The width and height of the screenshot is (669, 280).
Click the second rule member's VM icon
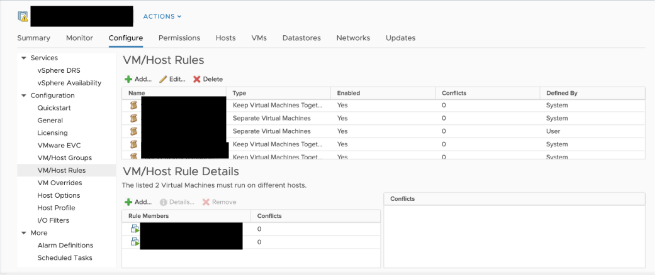(x=135, y=242)
